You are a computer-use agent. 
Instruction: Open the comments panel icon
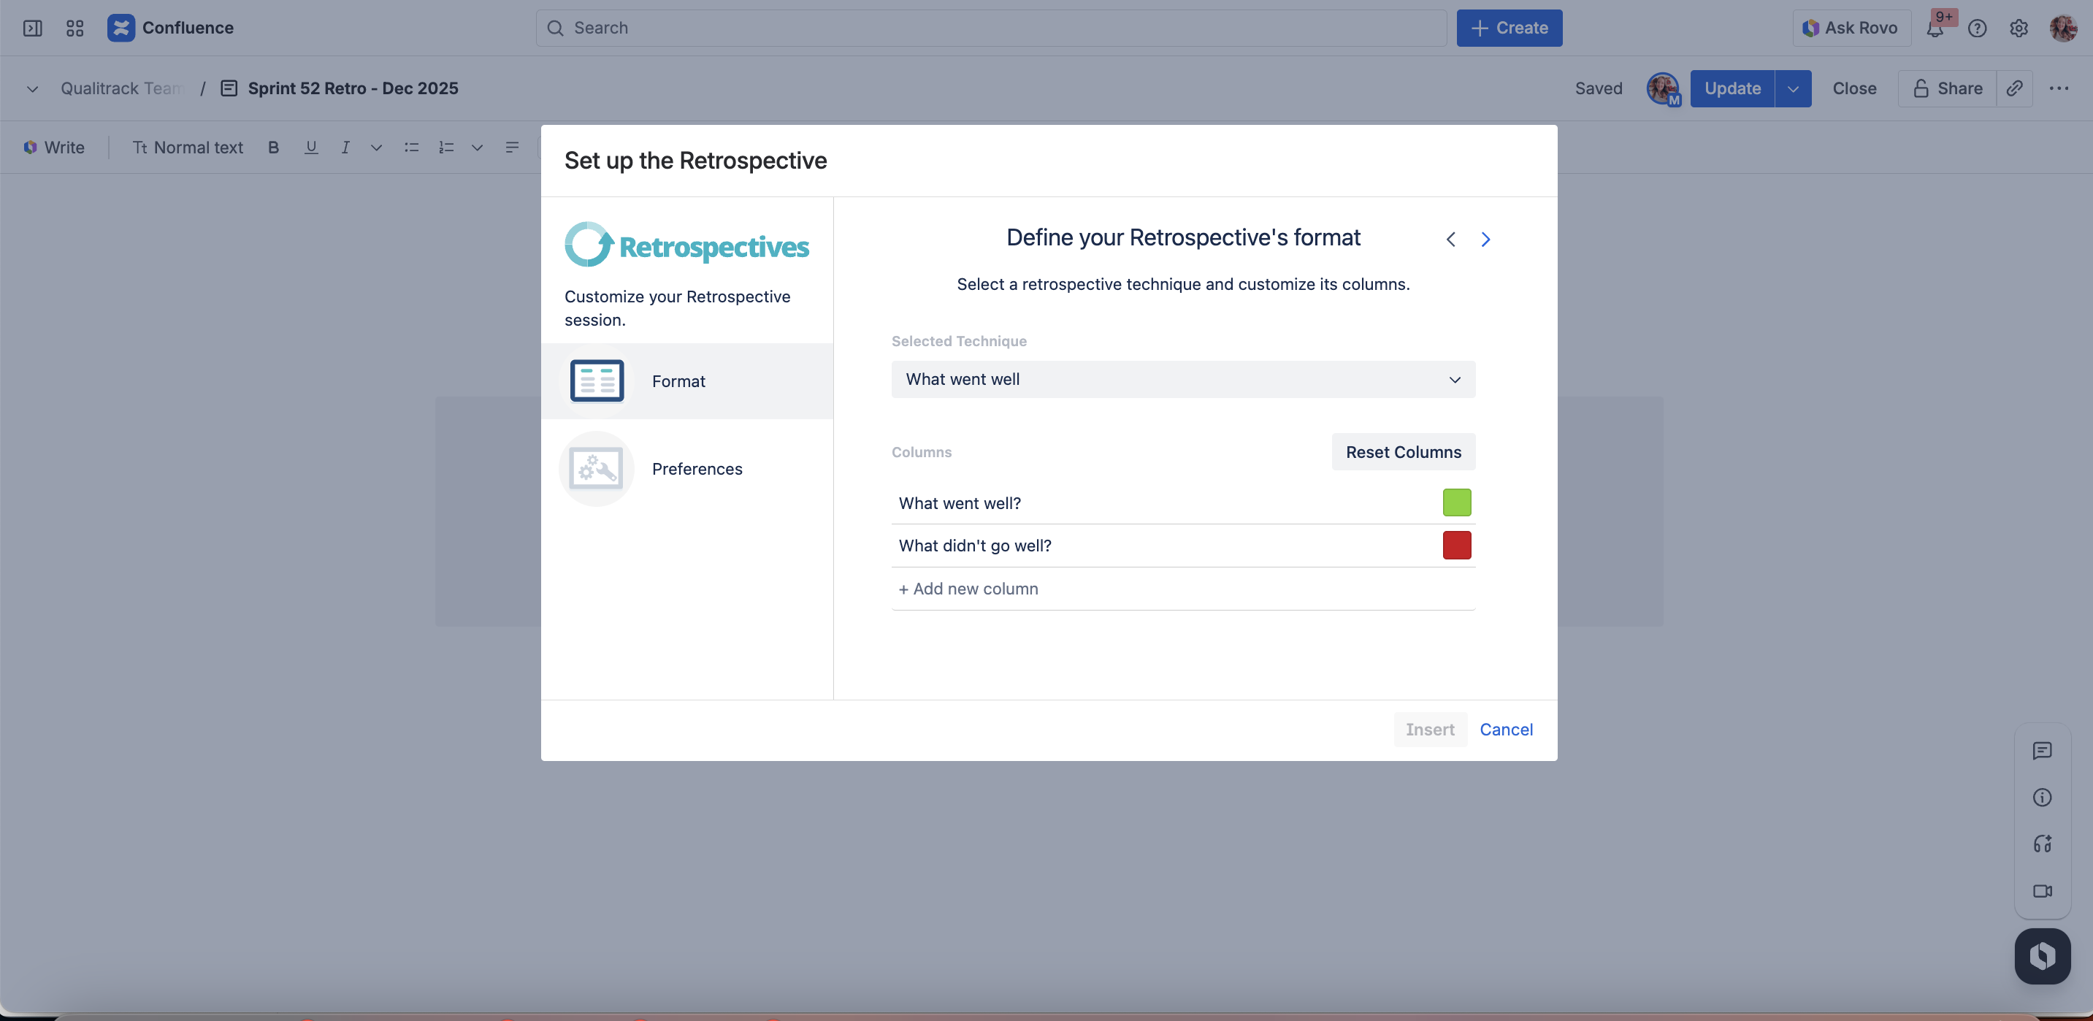2042,751
